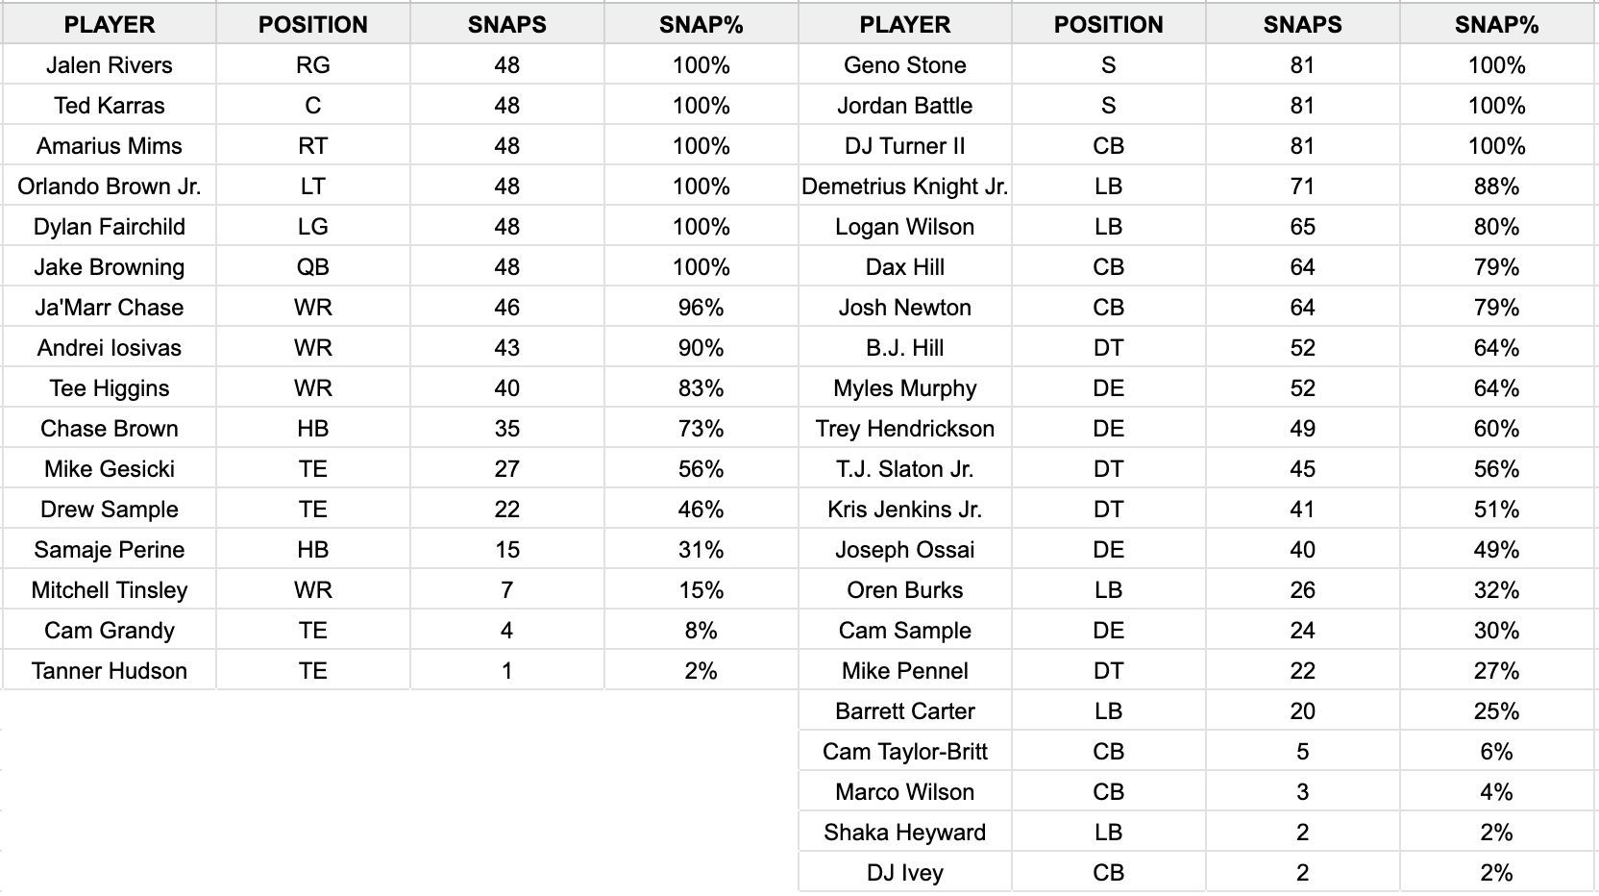
Task: Click DJ Ivey's CB position cell
Action: coord(1108,873)
